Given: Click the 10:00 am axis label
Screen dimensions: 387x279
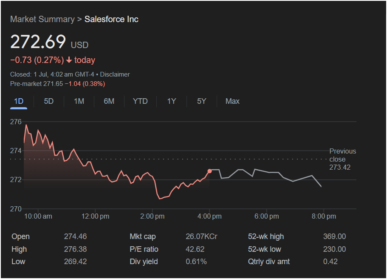Looking at the screenshot, I should [x=38, y=216].
